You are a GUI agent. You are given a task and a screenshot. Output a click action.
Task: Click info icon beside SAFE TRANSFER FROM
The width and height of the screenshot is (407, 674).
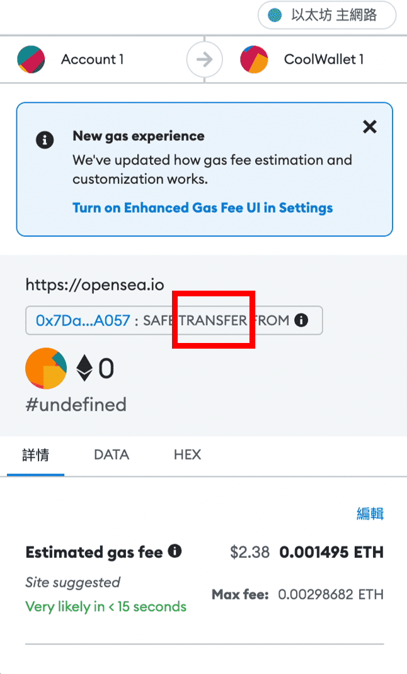(301, 320)
